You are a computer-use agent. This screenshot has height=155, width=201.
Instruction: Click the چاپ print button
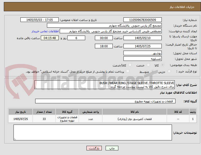point(112,148)
